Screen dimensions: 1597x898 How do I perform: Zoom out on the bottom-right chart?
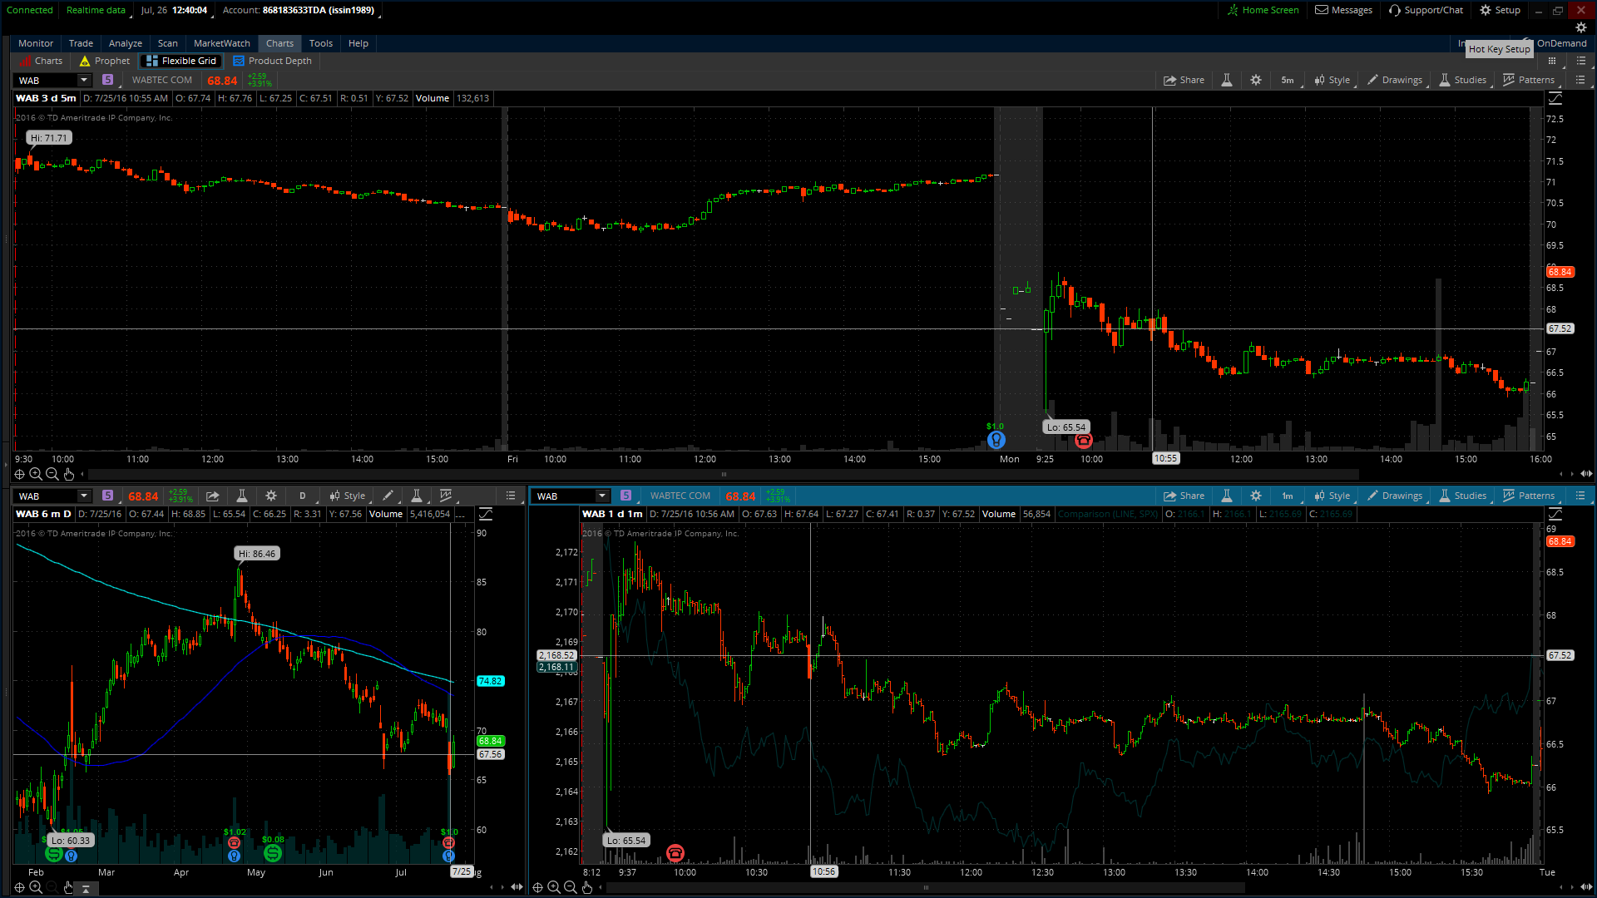[x=571, y=887]
